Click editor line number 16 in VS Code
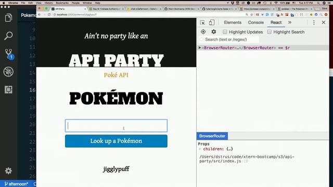This screenshot has width=333, height=187. [x=32, y=90]
